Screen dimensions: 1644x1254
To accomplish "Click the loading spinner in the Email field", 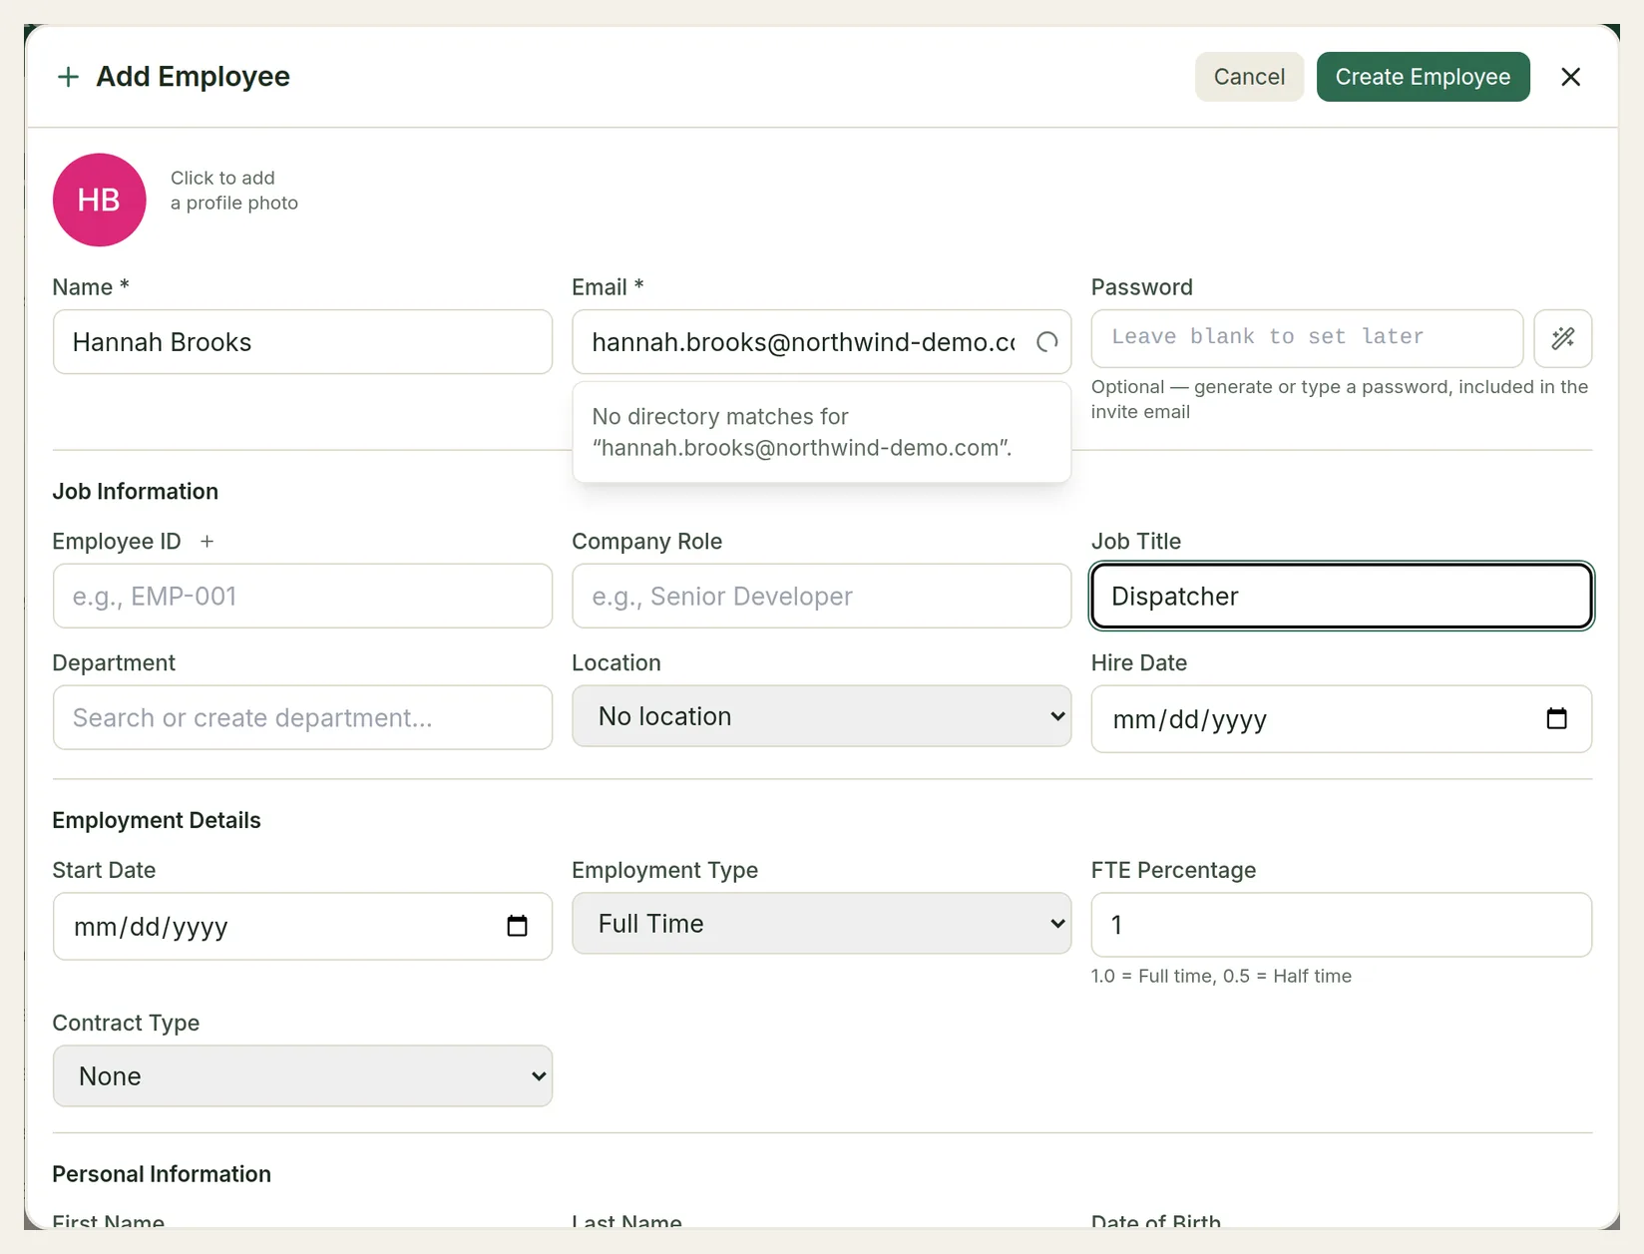I will point(1046,342).
